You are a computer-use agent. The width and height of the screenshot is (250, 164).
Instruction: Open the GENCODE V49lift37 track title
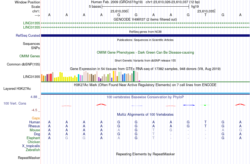coord(145,20)
